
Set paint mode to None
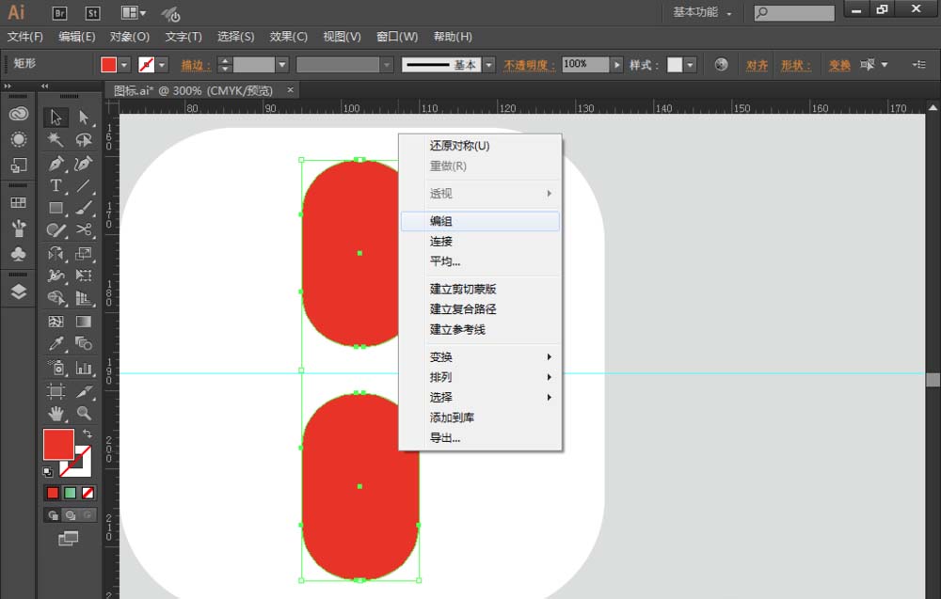pos(88,493)
